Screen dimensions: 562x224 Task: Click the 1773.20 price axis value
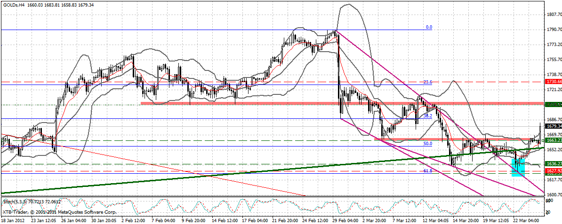click(x=554, y=44)
